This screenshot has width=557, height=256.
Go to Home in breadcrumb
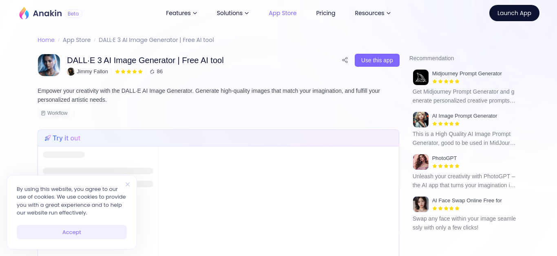(46, 40)
